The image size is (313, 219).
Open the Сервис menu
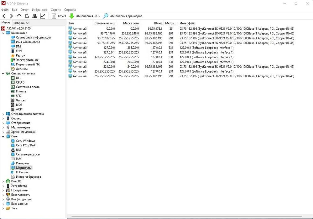click(x=56, y=10)
